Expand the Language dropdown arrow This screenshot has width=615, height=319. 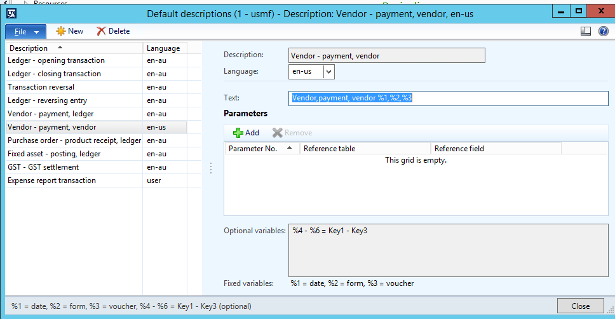point(328,72)
